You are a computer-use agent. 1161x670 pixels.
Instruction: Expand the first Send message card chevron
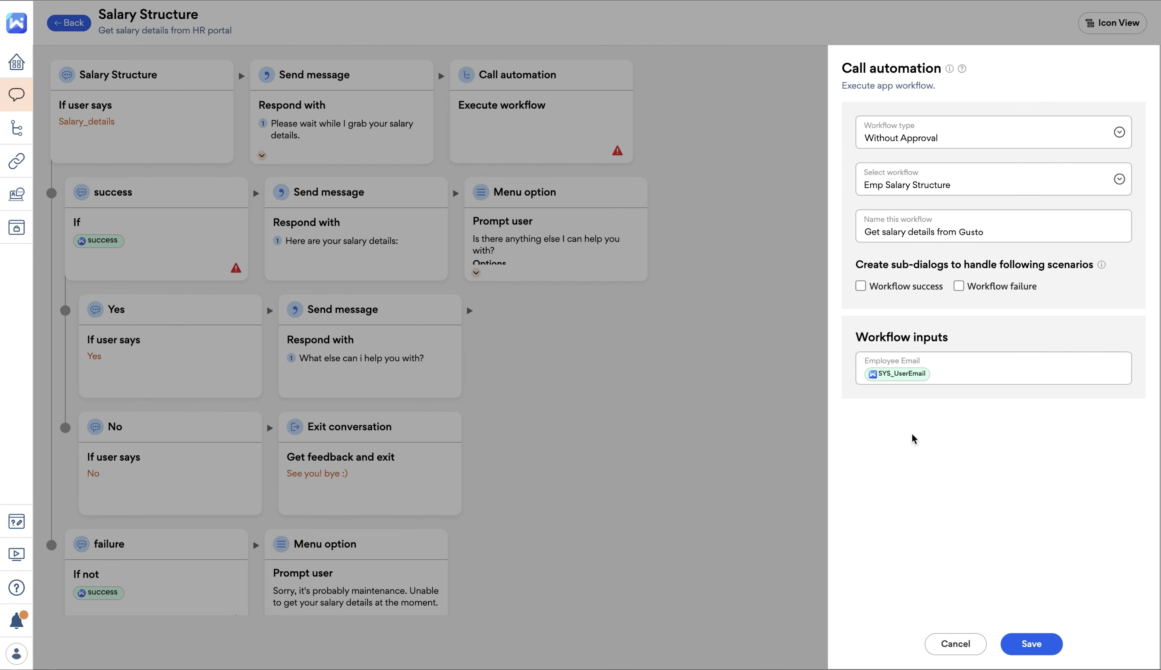(x=262, y=155)
